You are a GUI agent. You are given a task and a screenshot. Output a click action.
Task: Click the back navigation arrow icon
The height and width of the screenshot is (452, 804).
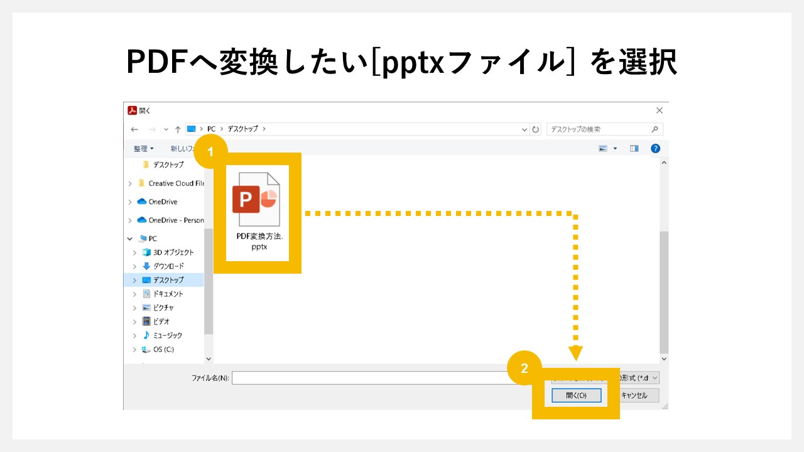(x=133, y=129)
